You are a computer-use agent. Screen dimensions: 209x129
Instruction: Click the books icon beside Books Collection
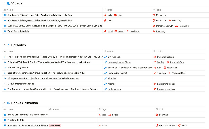click(8, 103)
